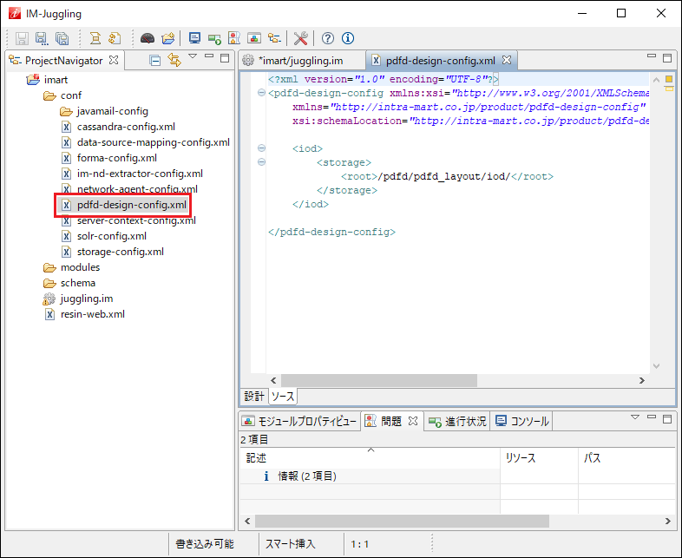
Task: Select storage-config.xml in the project tree
Action: pos(120,252)
